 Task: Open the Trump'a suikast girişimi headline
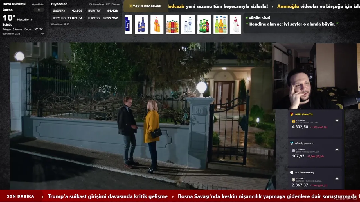pyautogui.click(x=107, y=196)
